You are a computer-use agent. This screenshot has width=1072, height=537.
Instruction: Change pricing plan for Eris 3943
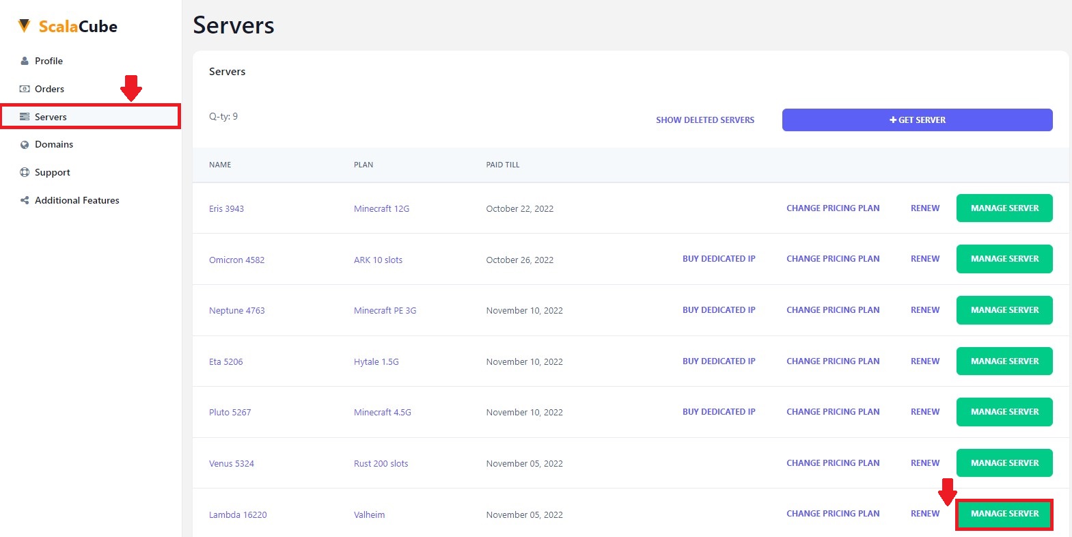click(x=833, y=208)
